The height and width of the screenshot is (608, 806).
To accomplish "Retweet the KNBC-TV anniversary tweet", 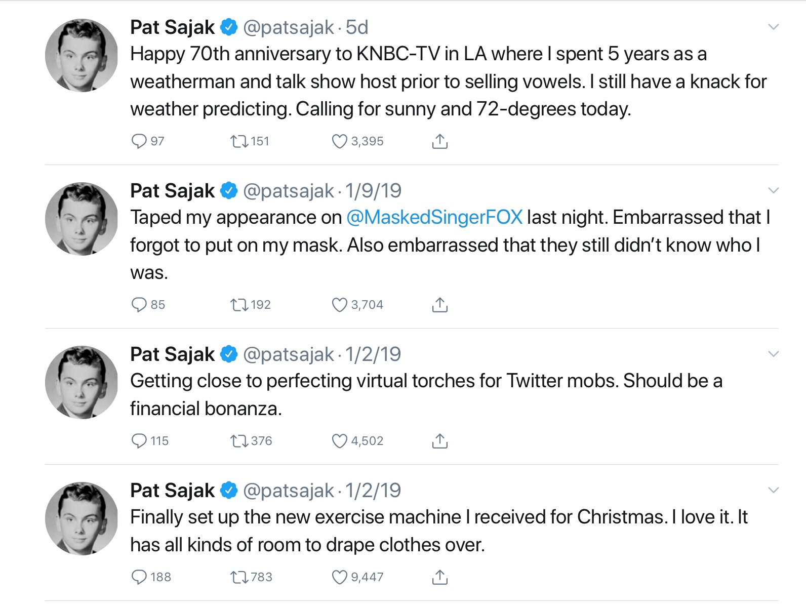I will click(239, 141).
